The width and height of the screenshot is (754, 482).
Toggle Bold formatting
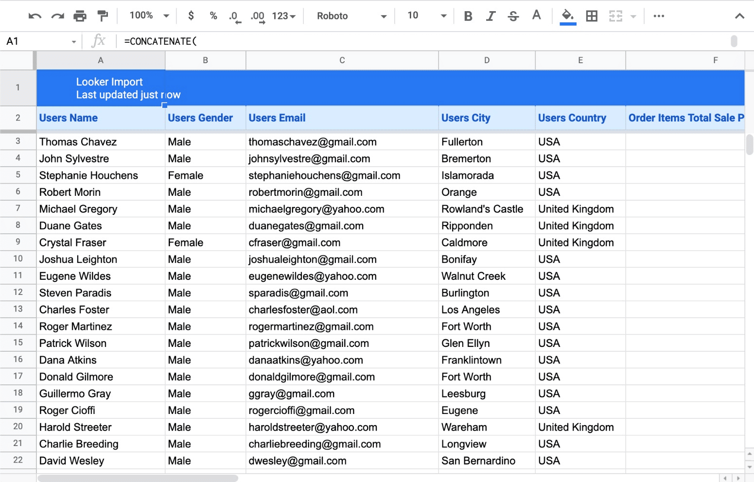click(468, 16)
